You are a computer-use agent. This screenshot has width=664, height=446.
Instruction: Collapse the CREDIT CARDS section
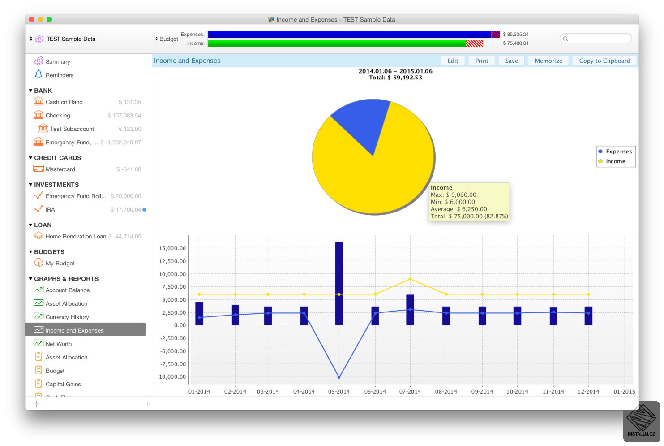[x=30, y=158]
